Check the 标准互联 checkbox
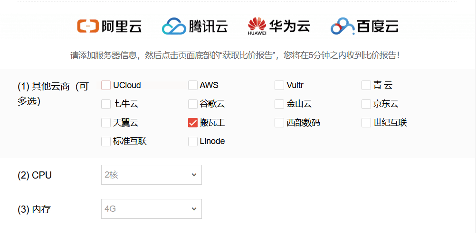 tap(106, 141)
